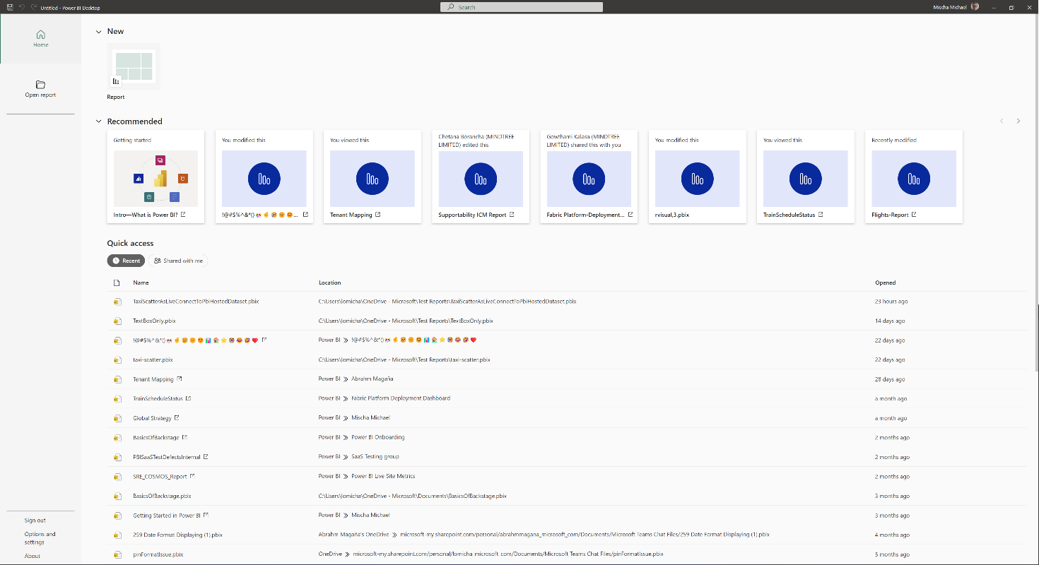Click Sign out in sidebar
1039x565 pixels.
click(x=35, y=521)
